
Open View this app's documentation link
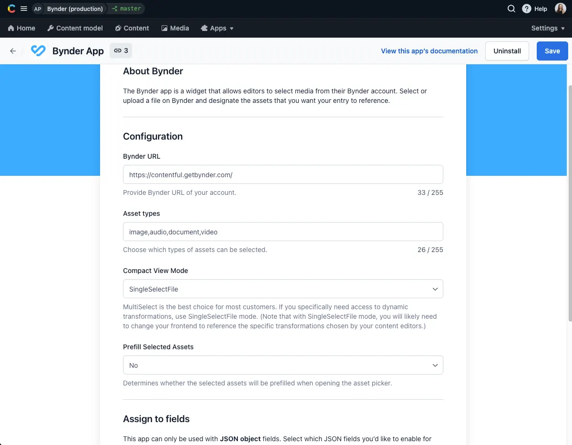coord(429,51)
